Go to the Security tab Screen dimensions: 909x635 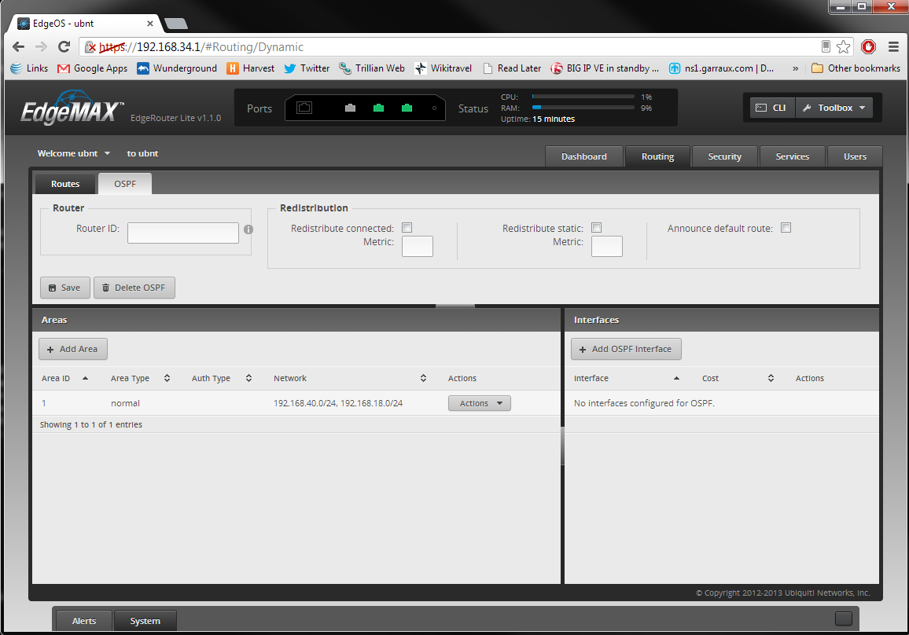pyautogui.click(x=724, y=156)
